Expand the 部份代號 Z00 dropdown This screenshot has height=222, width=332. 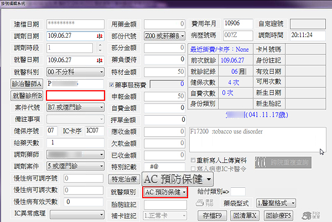(x=181, y=36)
